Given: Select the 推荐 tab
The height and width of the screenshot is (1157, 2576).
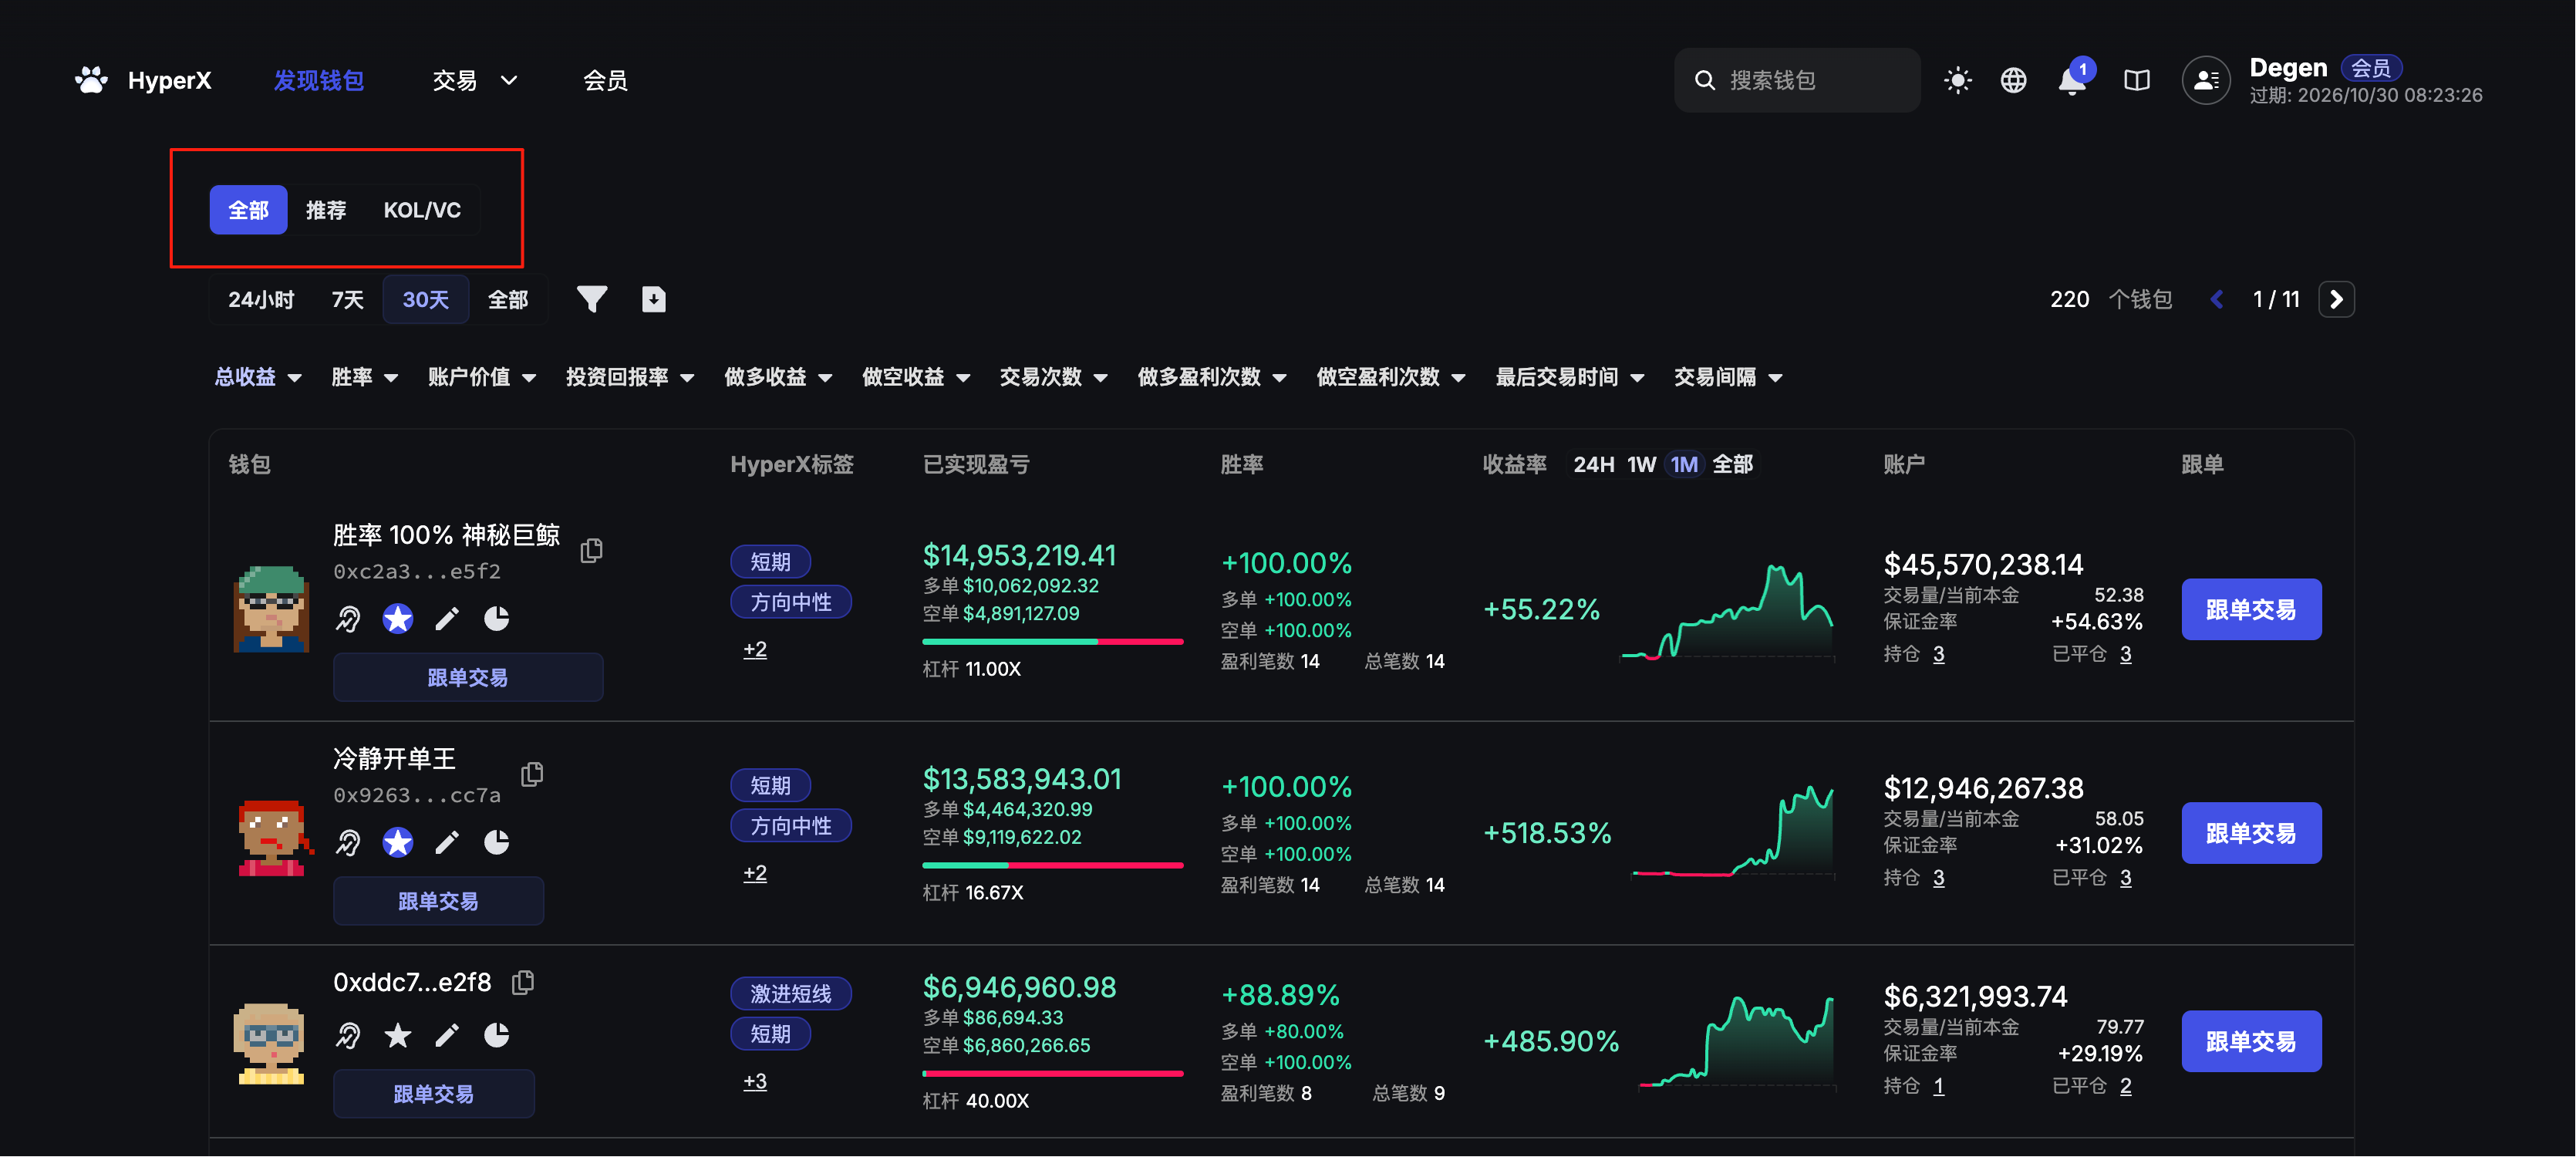Looking at the screenshot, I should pos(325,210).
